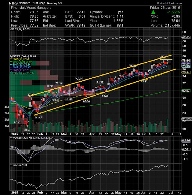Click the P/E ratio value 22.40
Image resolution: width=192 pixels, height=195 pixels.
point(81,12)
